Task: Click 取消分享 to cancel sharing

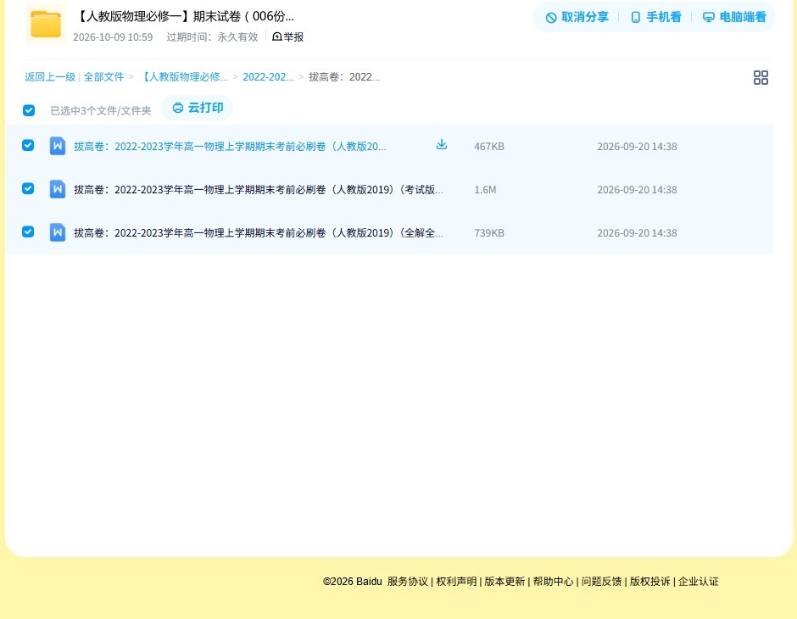Action: (577, 17)
